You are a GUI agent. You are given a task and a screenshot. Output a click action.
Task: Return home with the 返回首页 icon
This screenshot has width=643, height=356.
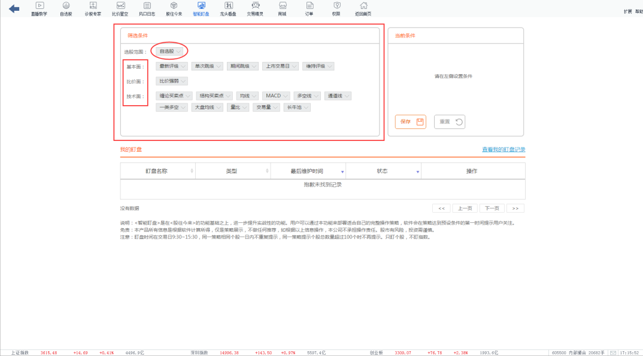(x=363, y=8)
